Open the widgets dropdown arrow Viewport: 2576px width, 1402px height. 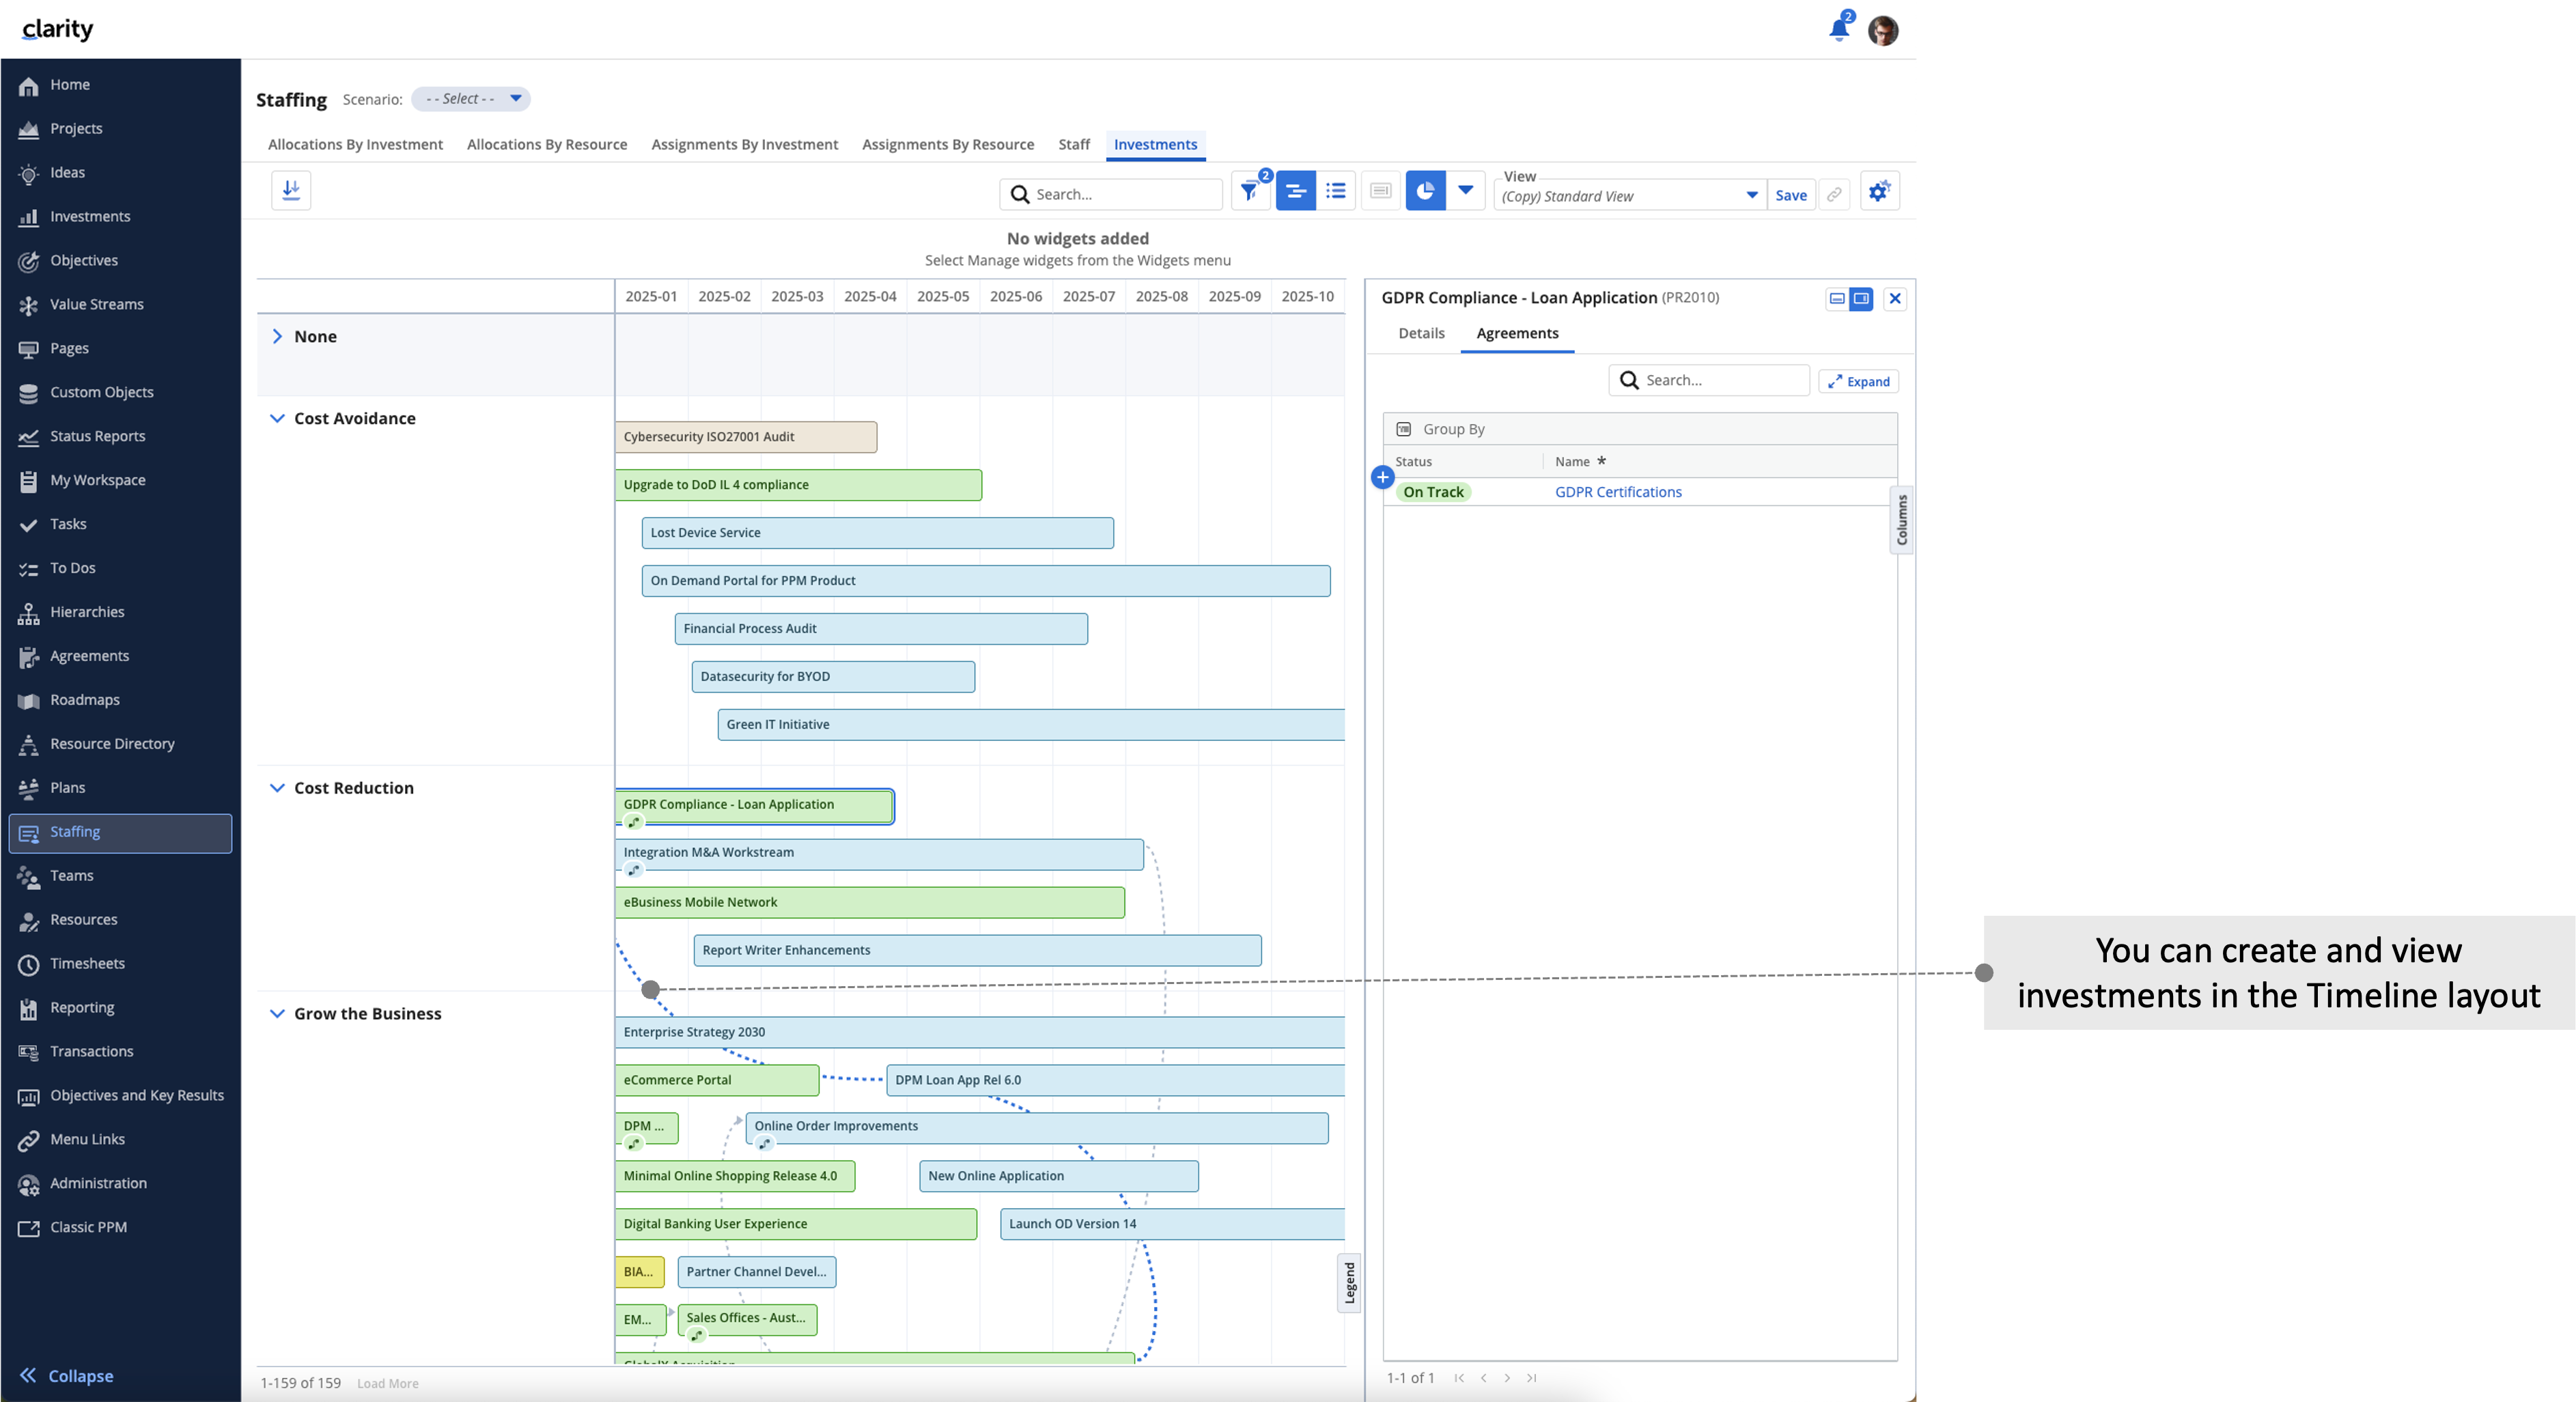pos(1466,190)
